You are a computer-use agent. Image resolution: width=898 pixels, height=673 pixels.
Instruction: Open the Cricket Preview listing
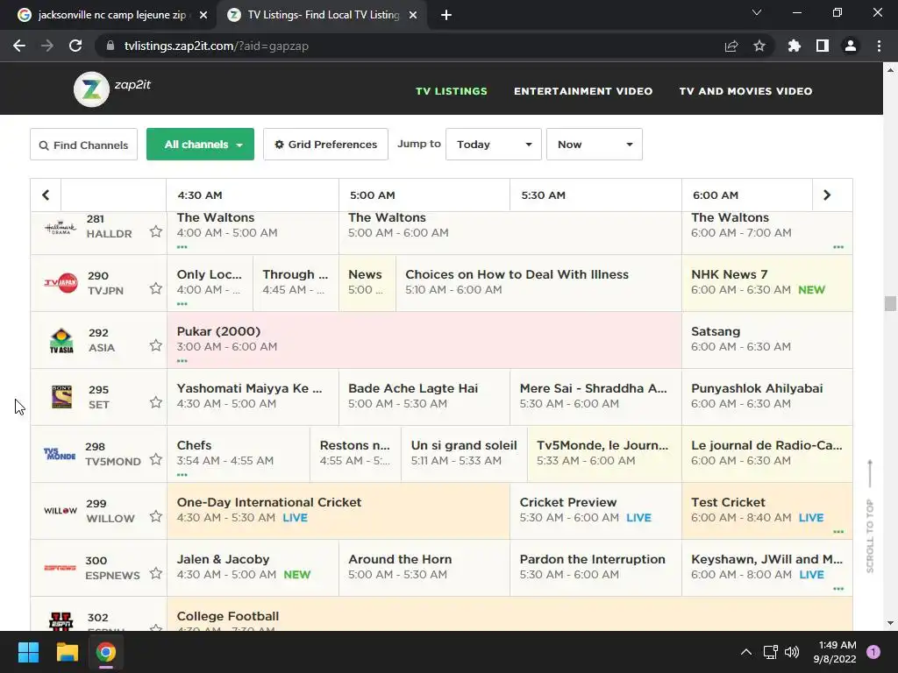tap(595, 511)
